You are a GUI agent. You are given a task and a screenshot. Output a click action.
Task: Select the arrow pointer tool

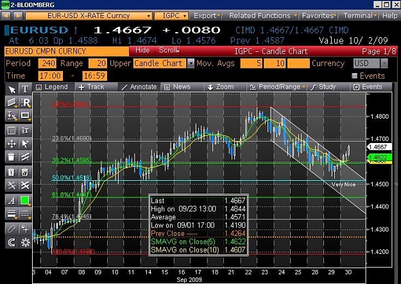[12, 89]
